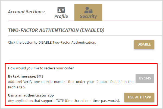Click the 'Profile tab.' text in the SMS description
This screenshot has height=109, width=163.
pos(17,87)
